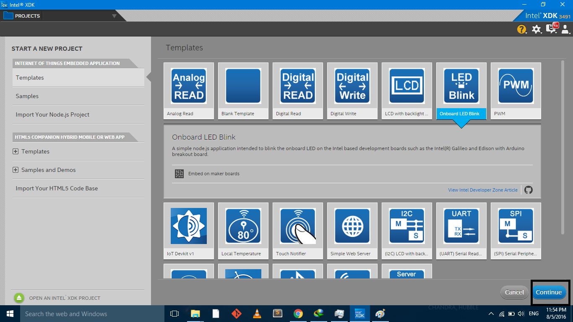Open the projects dropdown arrow
The width and height of the screenshot is (573, 322).
coord(114,16)
